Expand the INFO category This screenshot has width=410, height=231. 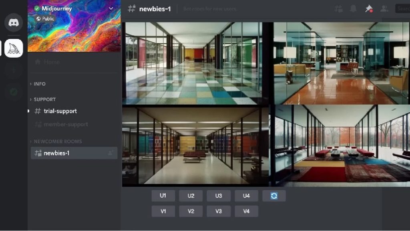39,84
